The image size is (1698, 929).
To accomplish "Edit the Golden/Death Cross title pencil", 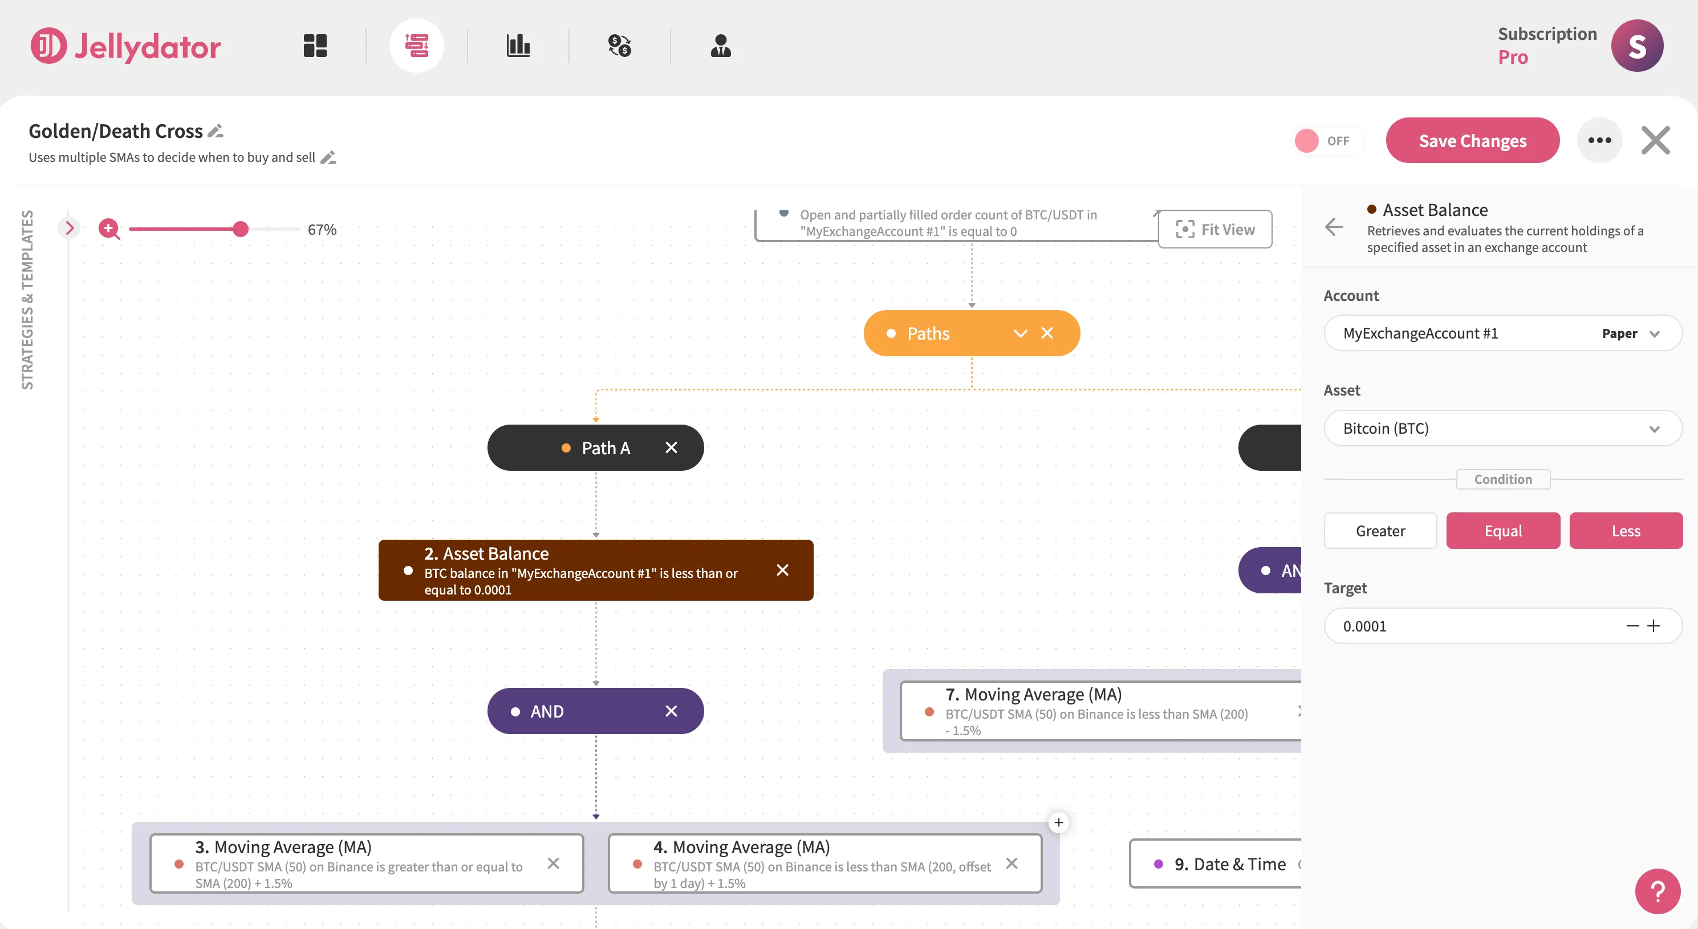I will (x=216, y=131).
